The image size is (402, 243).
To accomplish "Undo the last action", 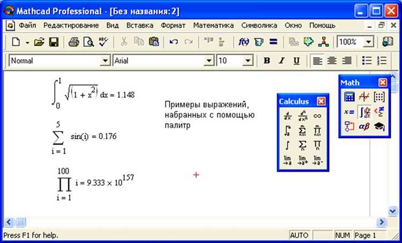I will point(174,42).
